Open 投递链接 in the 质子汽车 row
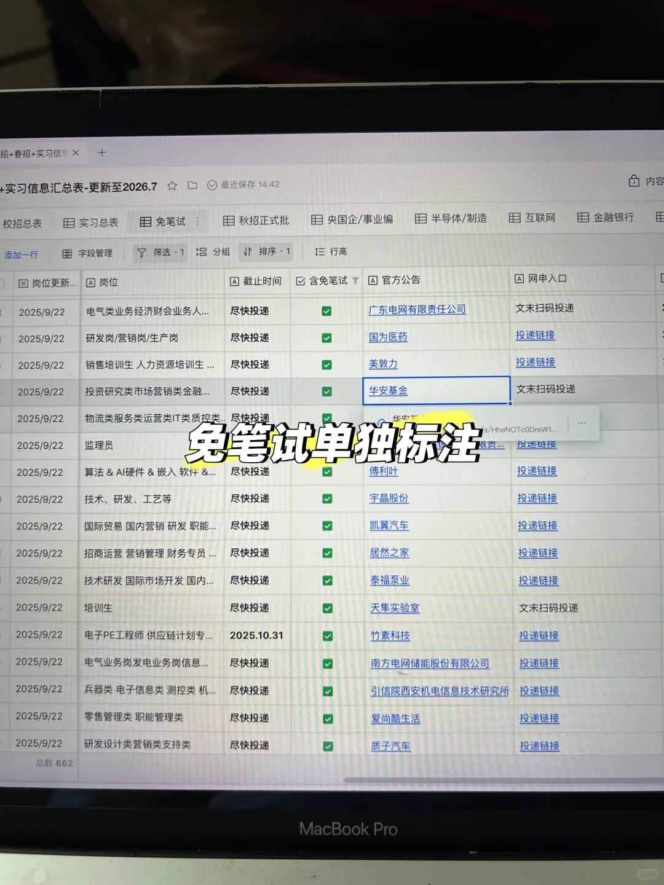Viewport: 664px width, 885px height. pyautogui.click(x=539, y=745)
